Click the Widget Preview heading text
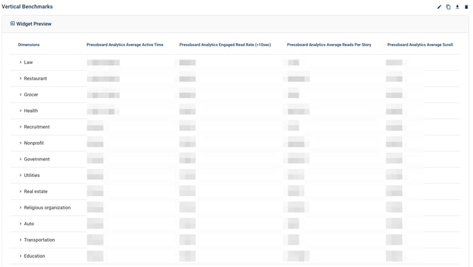473x267 pixels. 34,24
